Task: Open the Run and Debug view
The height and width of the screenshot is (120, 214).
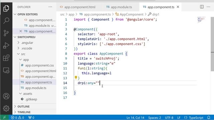Action: [6, 45]
